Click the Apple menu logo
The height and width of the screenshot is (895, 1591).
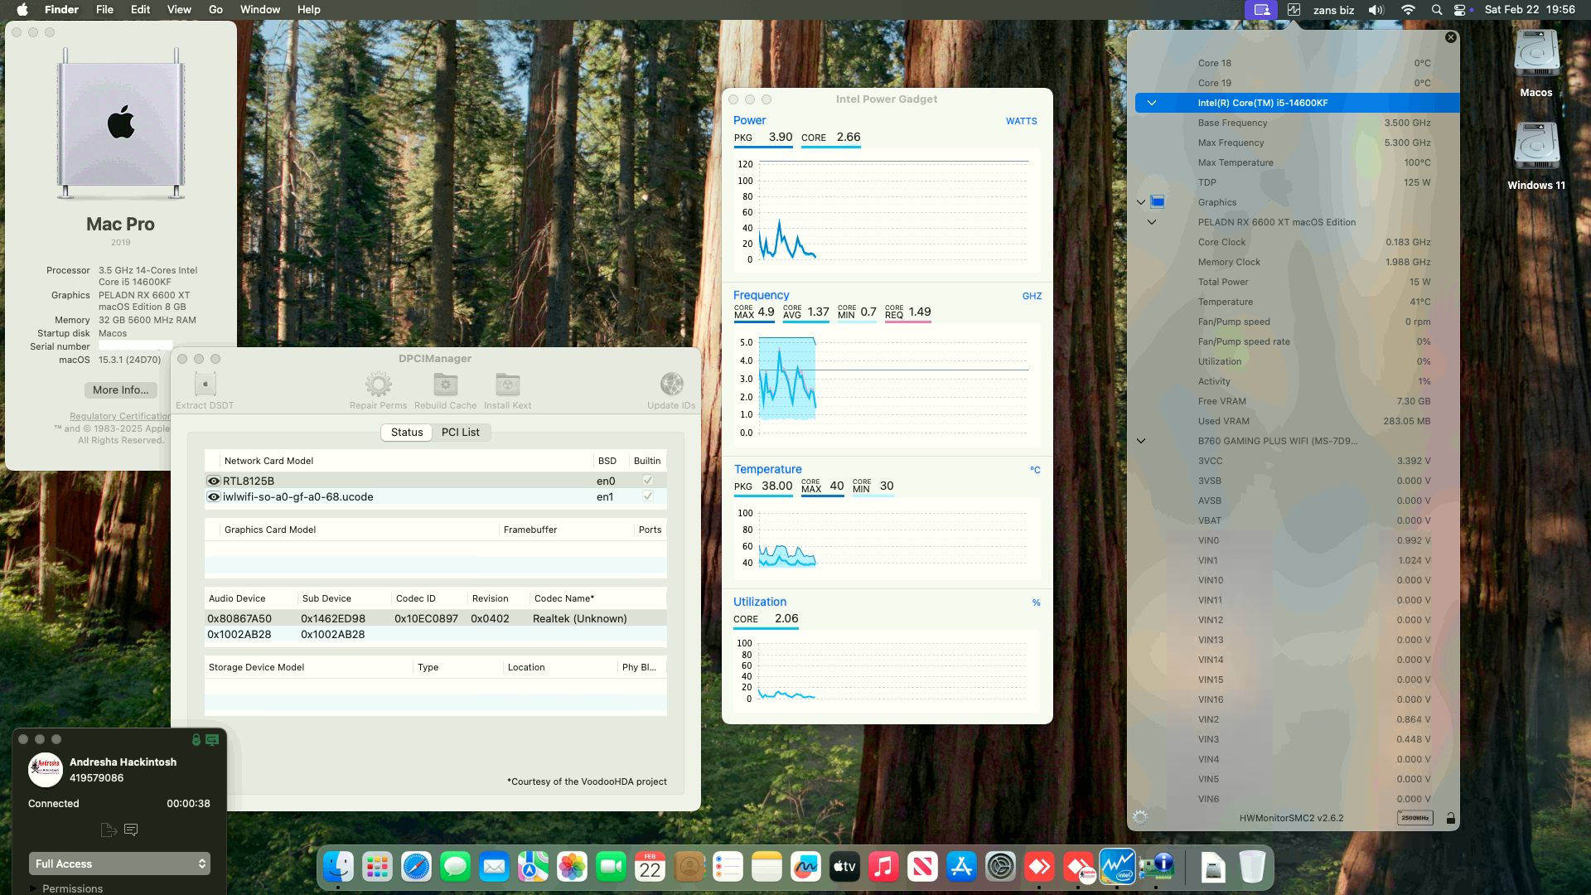tap(22, 10)
